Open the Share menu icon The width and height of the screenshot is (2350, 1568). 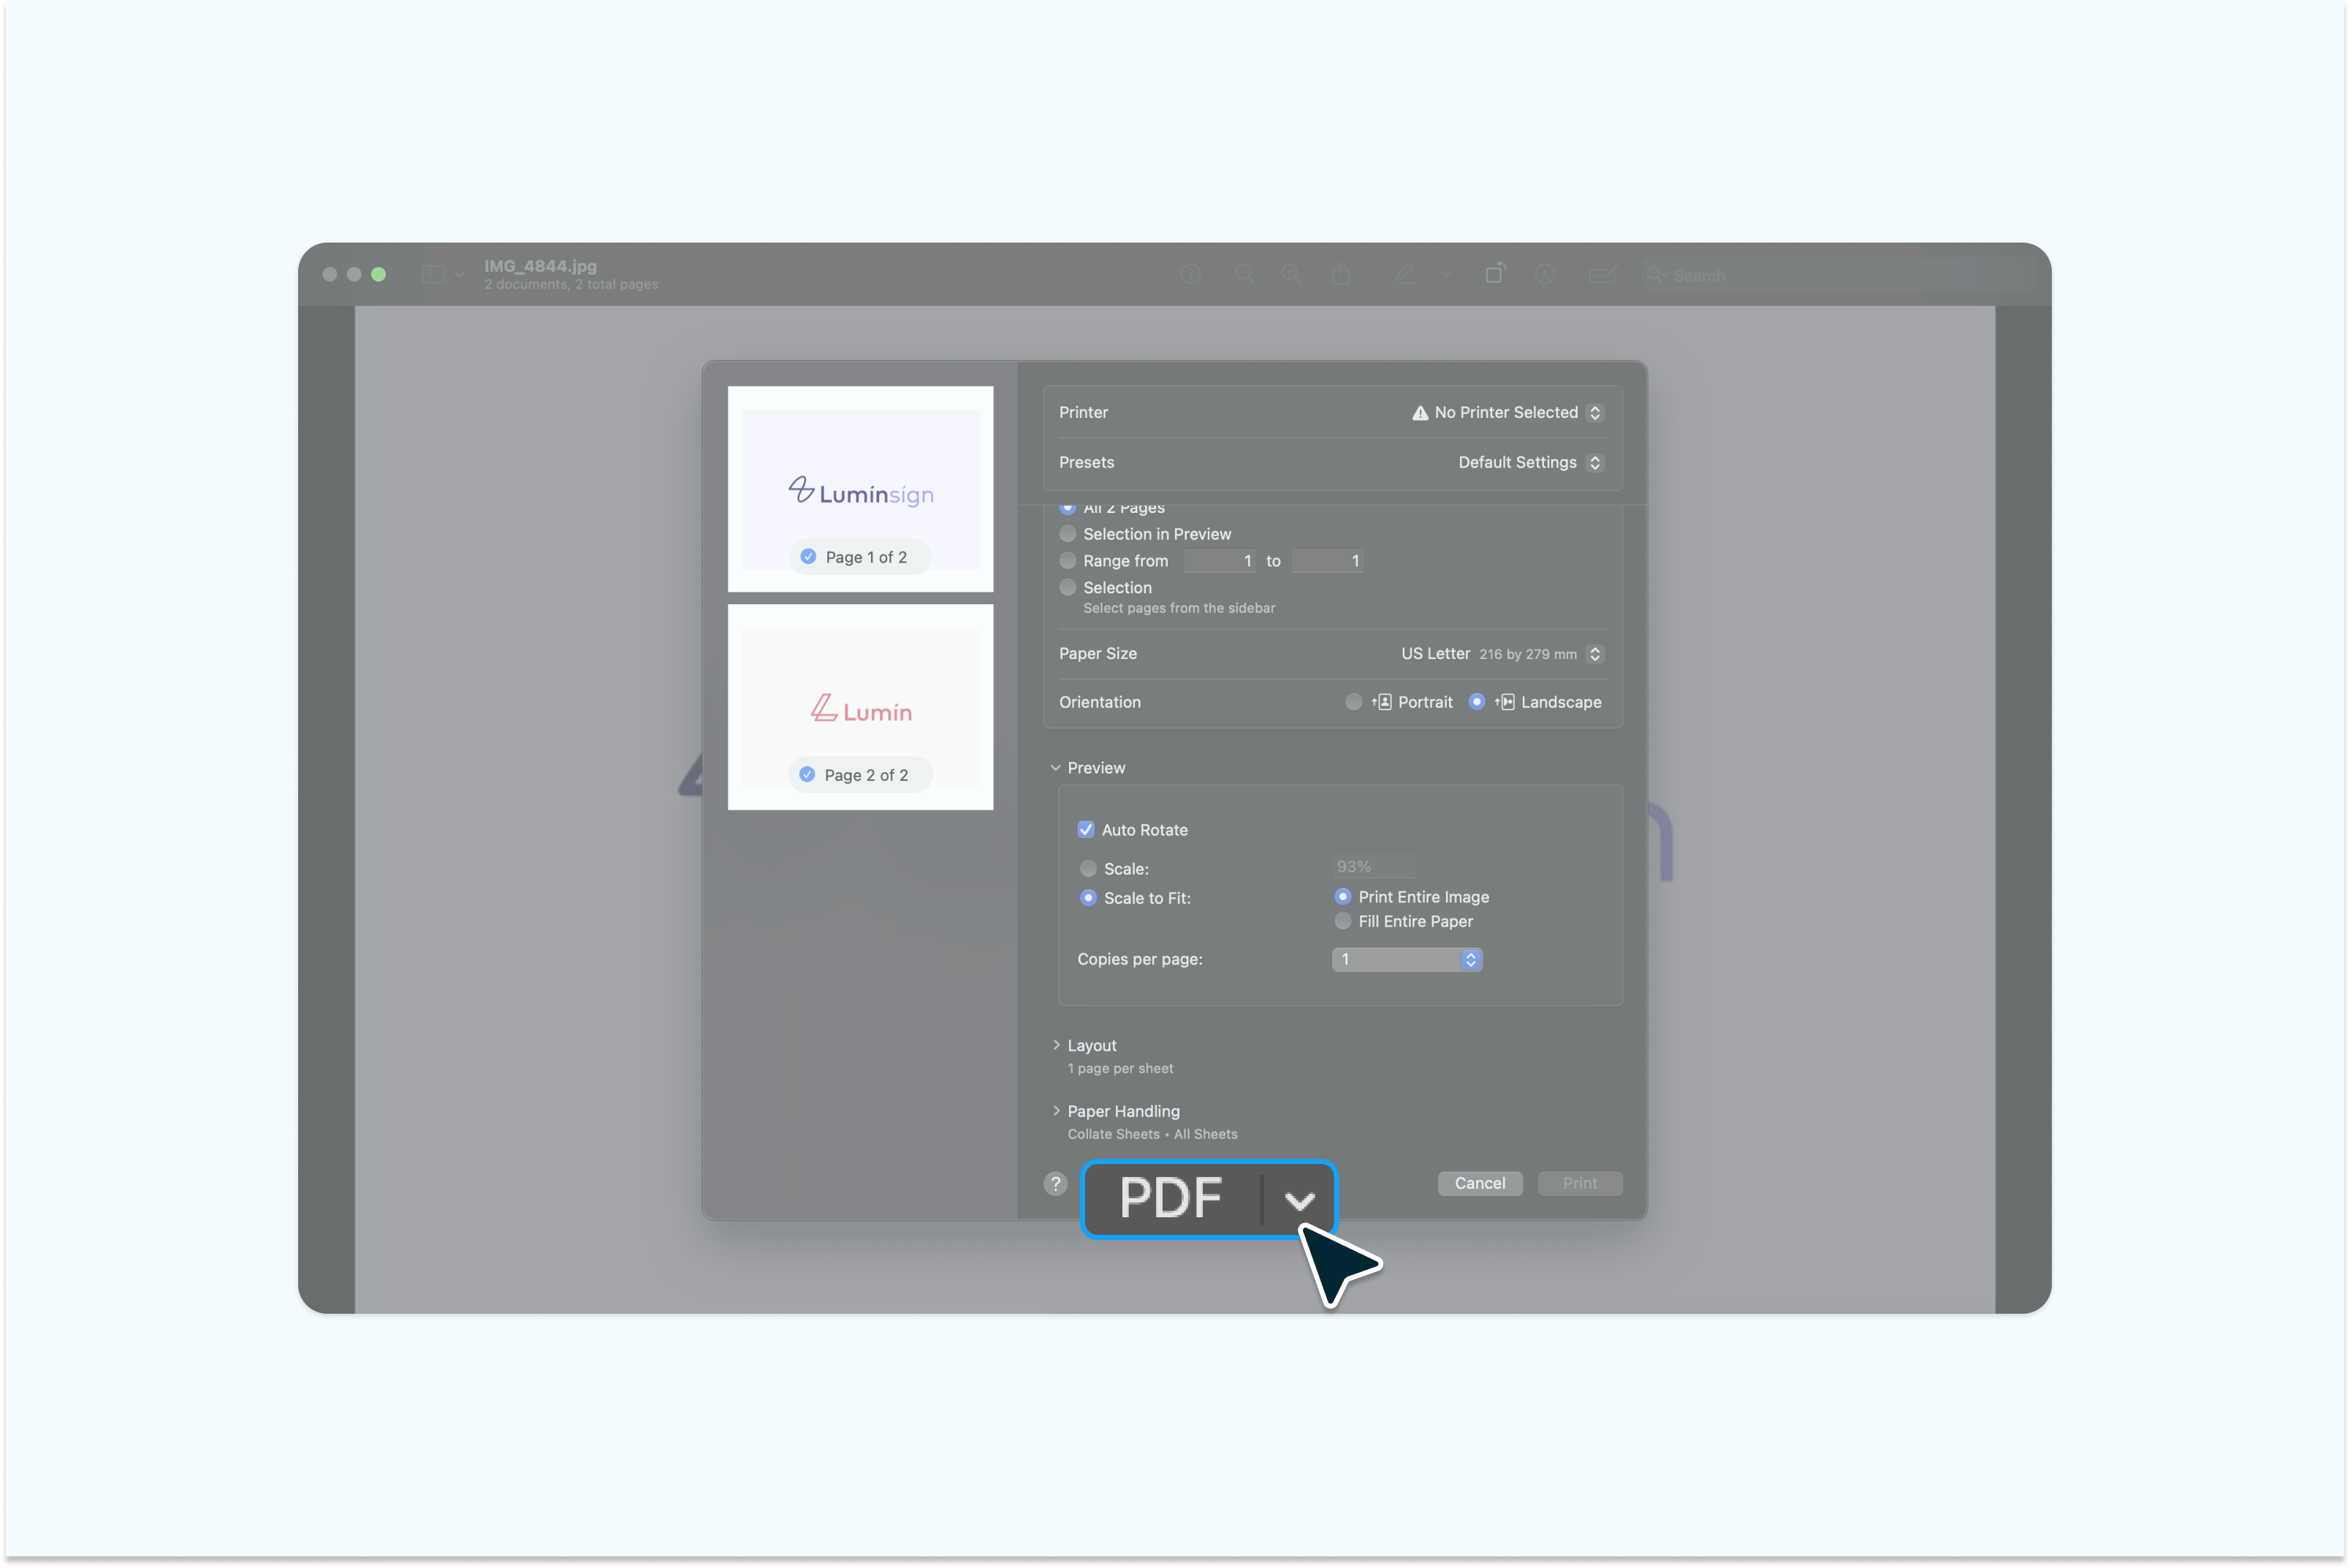click(x=1342, y=274)
